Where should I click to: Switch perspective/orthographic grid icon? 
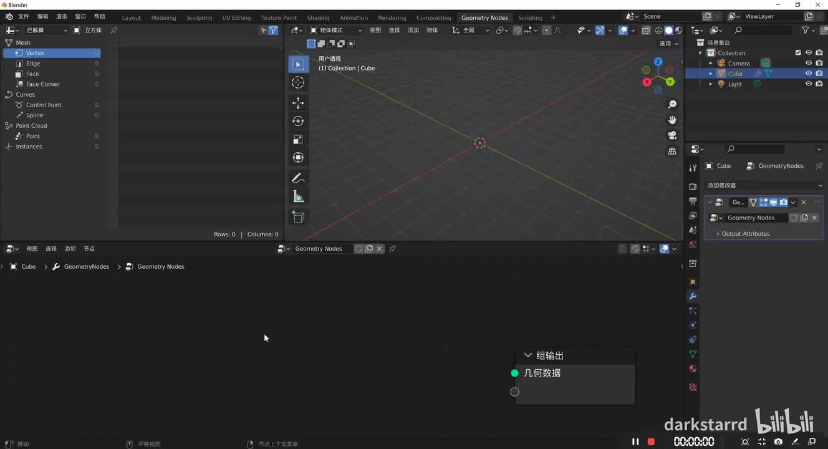coord(672,151)
